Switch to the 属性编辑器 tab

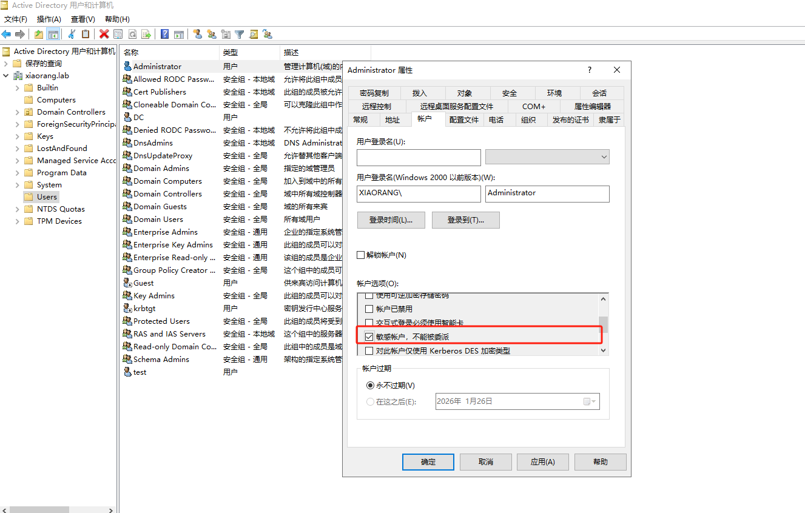tap(593, 106)
